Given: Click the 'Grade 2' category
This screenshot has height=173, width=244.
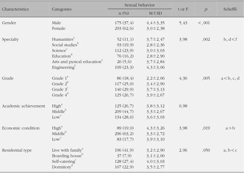Looking at the screenshot, I should pos(60,84).
